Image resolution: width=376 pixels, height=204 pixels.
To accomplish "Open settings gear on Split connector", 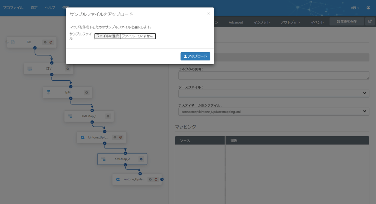I will pos(87,92).
